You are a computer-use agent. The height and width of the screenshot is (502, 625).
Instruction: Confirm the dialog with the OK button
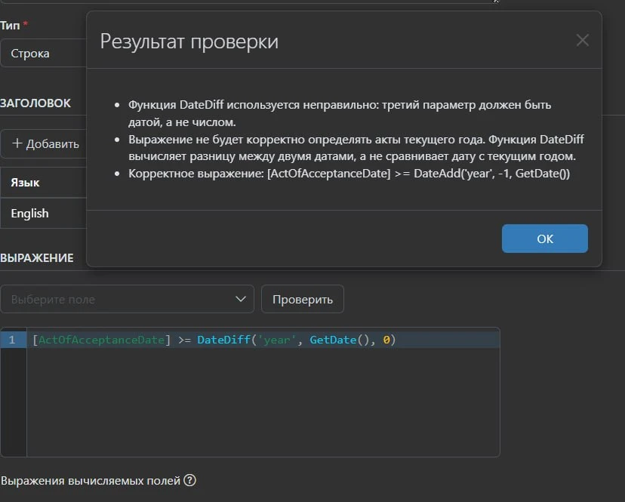pyautogui.click(x=544, y=239)
